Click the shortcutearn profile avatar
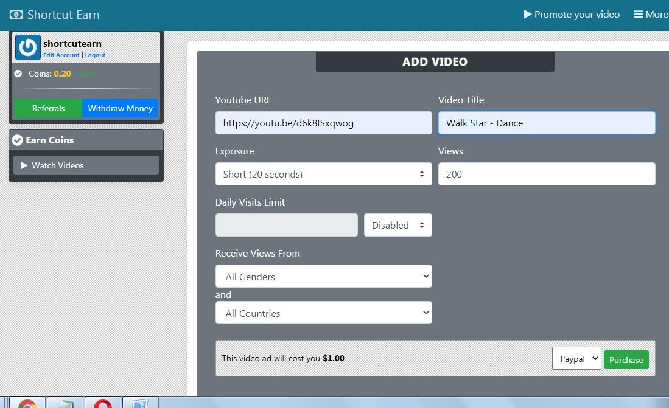This screenshot has height=408, width=669. (x=27, y=47)
